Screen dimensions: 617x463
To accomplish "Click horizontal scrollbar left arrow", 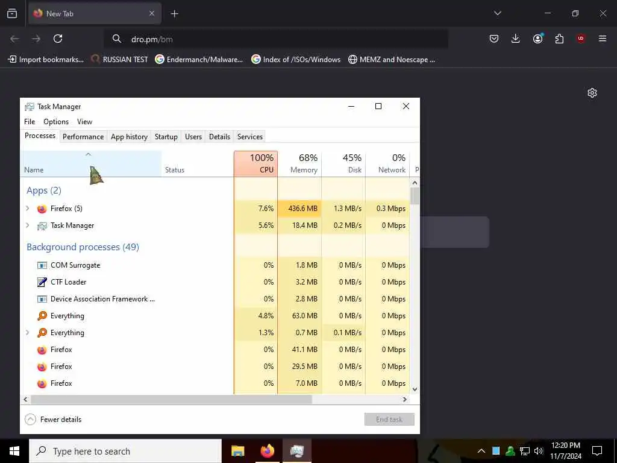I will 25,399.
